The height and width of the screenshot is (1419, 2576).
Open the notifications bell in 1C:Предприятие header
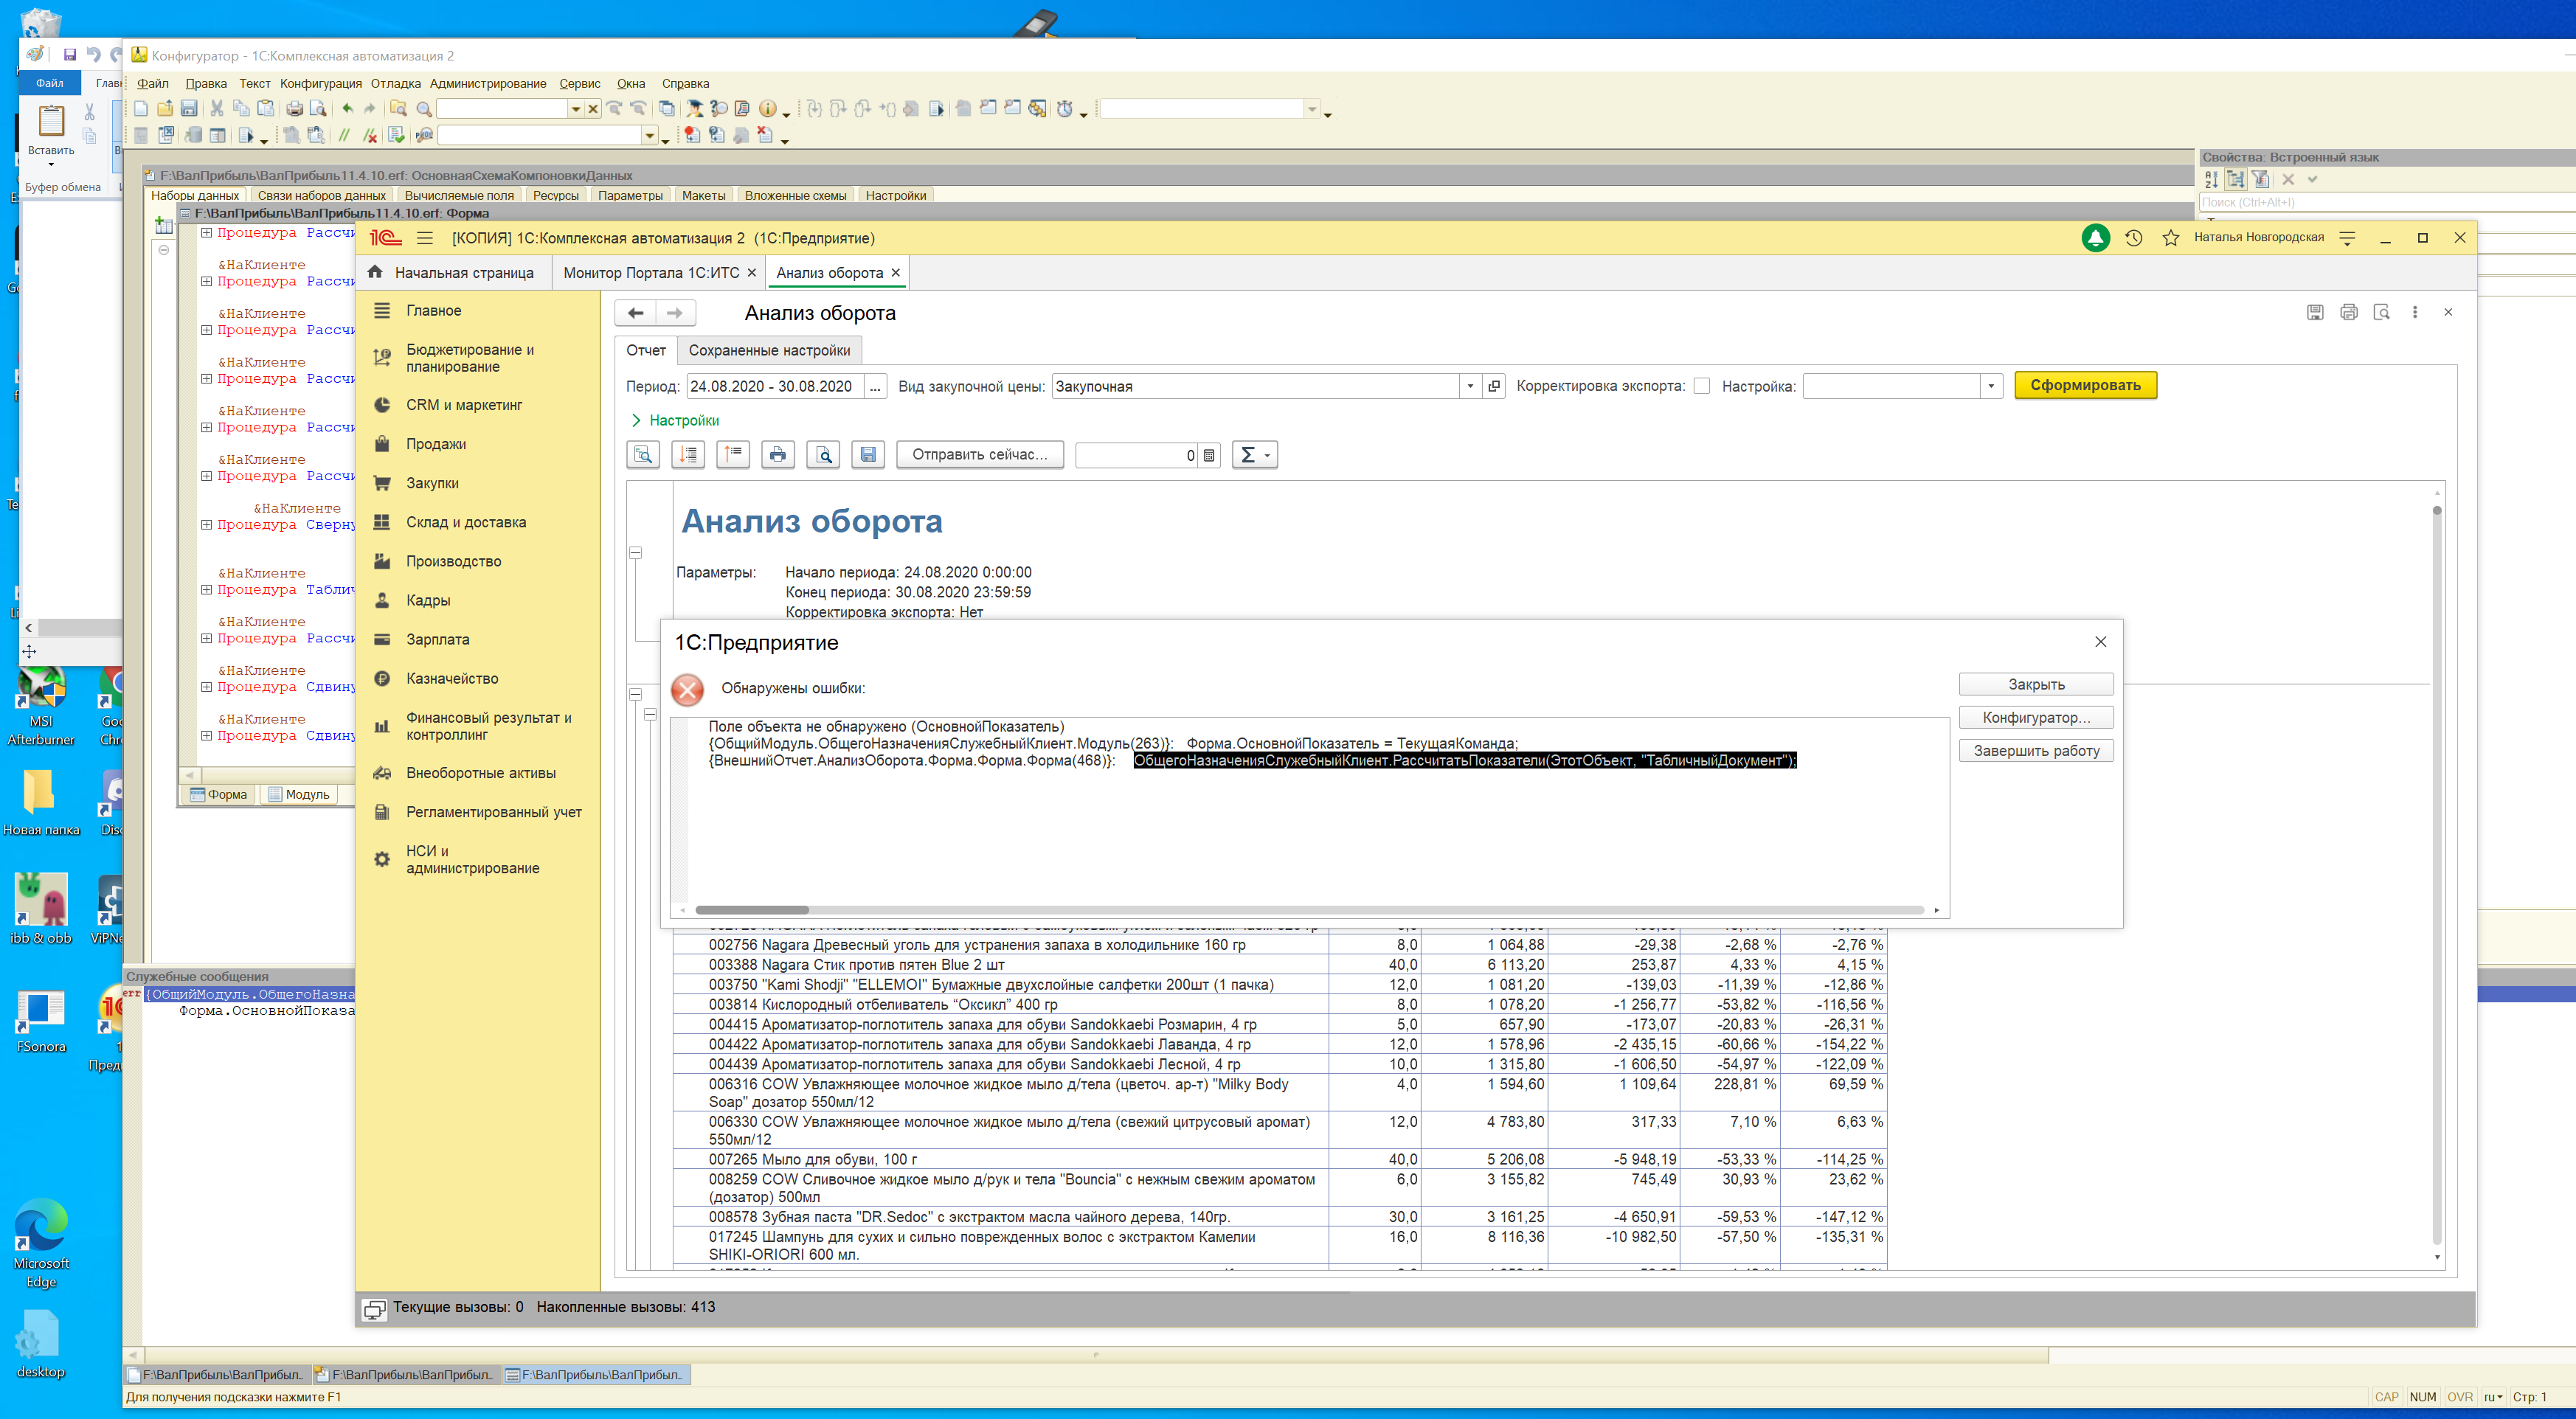[2095, 238]
